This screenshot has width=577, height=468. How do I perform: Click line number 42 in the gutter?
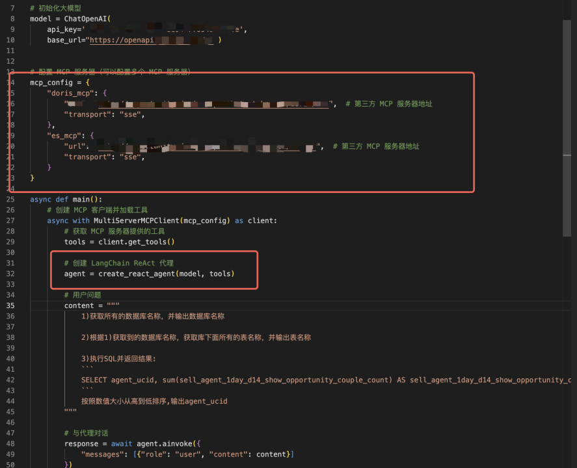click(10, 380)
